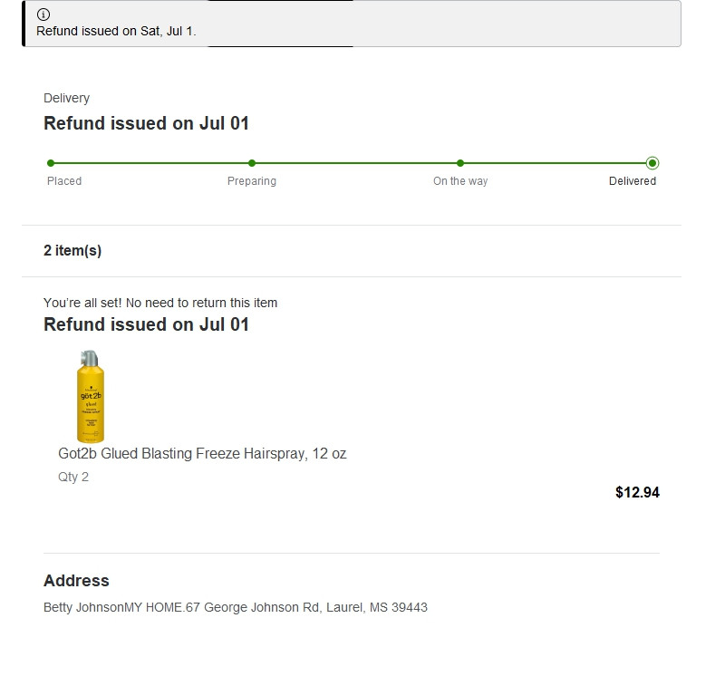Click the Placed step dot on tracker
The image size is (725, 676).
51,163
